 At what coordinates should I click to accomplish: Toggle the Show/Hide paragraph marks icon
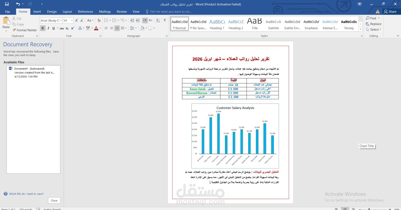165,20
